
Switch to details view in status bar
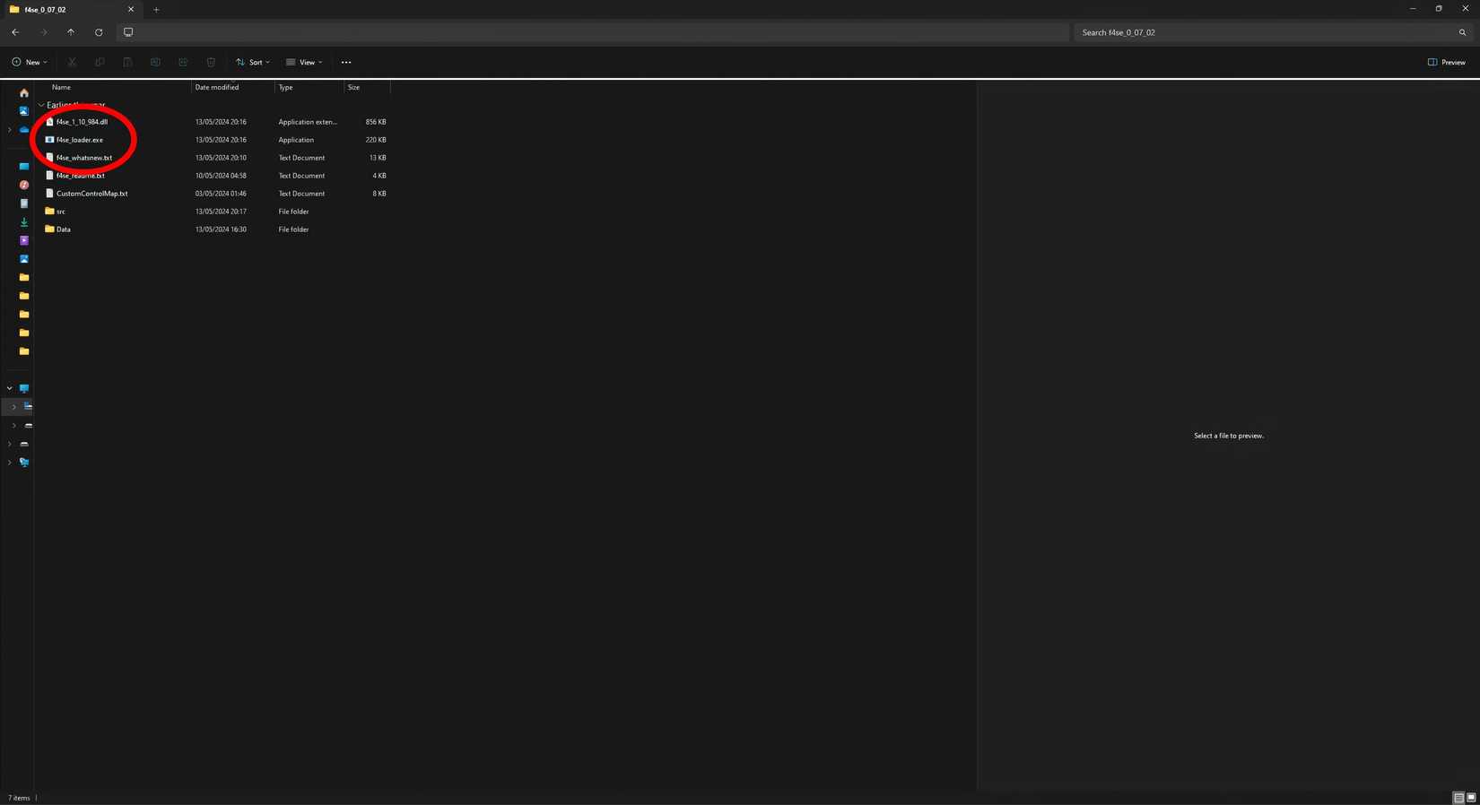tap(1458, 798)
